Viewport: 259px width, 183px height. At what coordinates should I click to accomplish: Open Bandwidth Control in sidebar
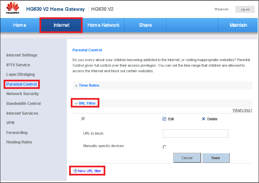click(x=24, y=104)
